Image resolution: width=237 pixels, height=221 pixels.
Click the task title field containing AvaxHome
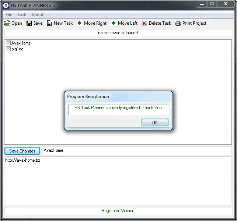click(137, 151)
